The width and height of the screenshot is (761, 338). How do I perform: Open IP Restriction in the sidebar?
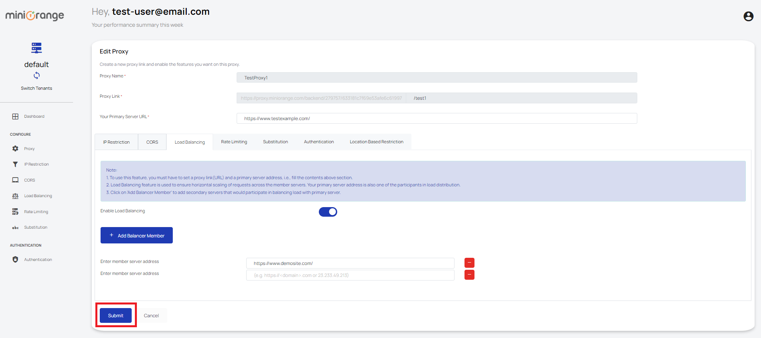[x=36, y=164]
